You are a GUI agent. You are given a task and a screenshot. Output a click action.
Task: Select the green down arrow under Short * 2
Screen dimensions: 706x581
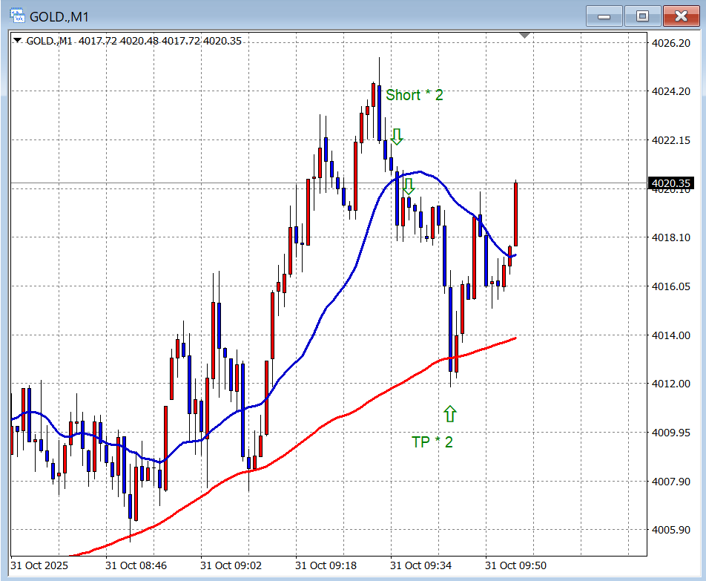(x=397, y=136)
